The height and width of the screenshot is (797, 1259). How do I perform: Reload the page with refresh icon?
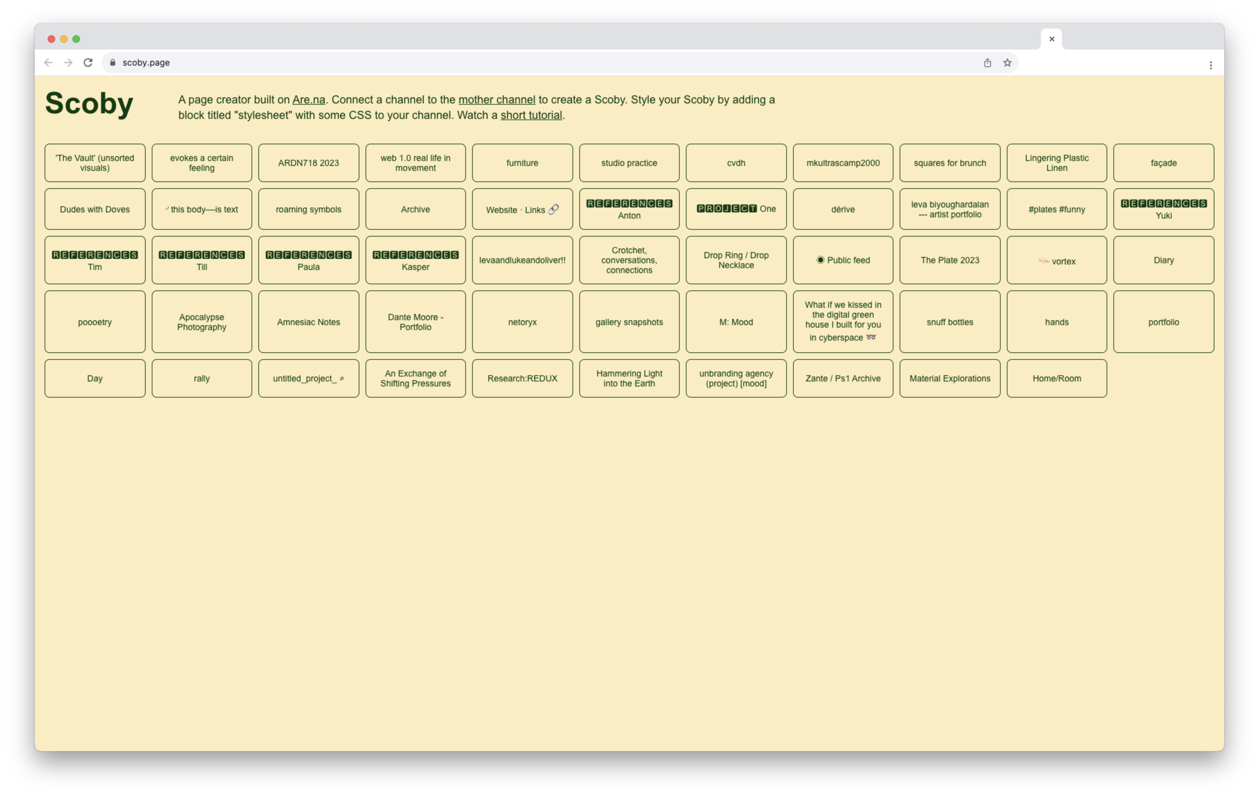[88, 63]
